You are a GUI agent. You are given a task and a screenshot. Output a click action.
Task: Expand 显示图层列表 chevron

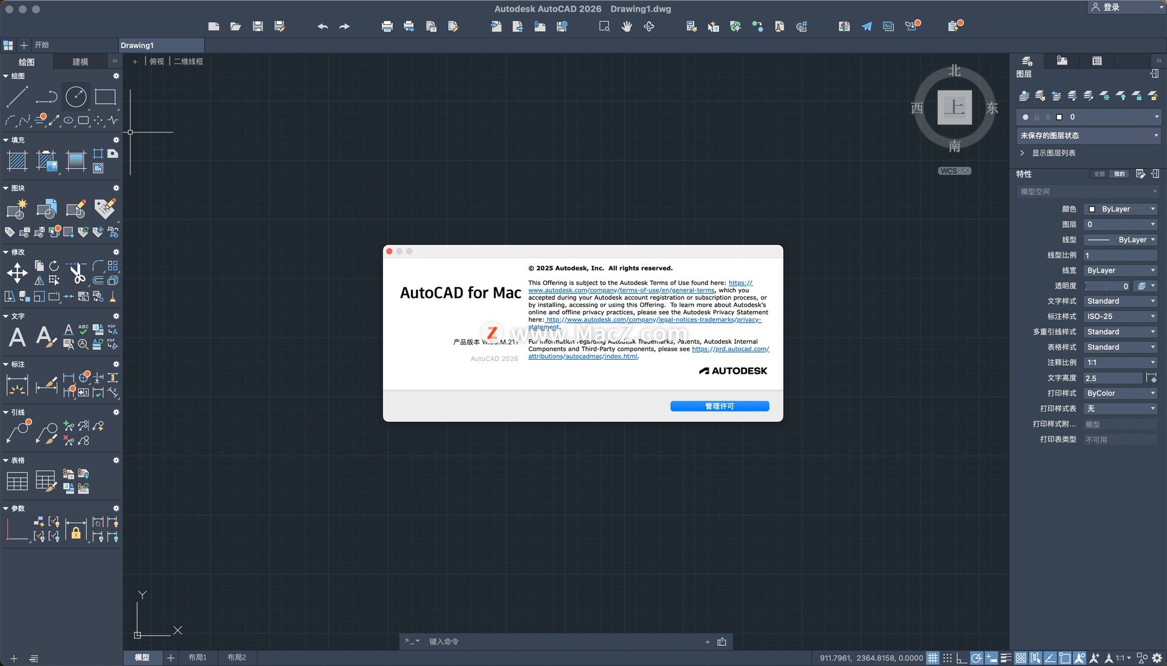coord(1022,153)
